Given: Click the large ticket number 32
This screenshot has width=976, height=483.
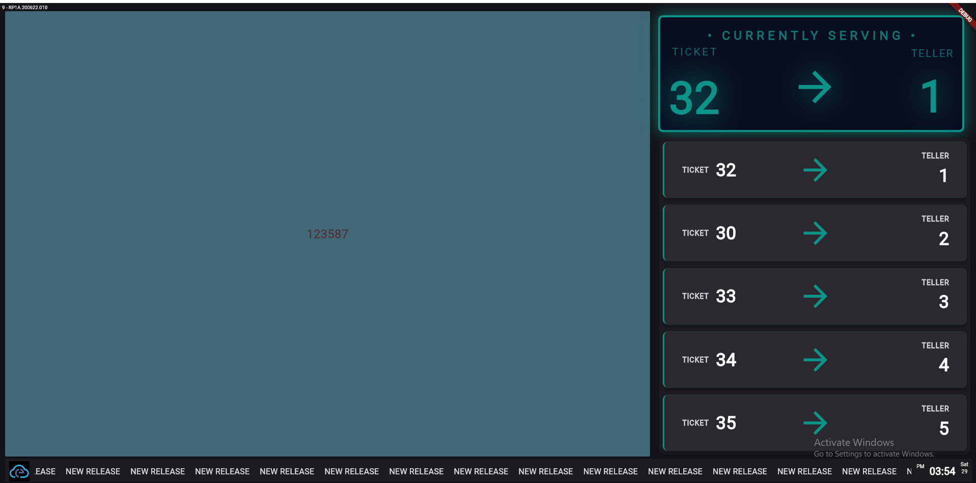Looking at the screenshot, I should 694,98.
